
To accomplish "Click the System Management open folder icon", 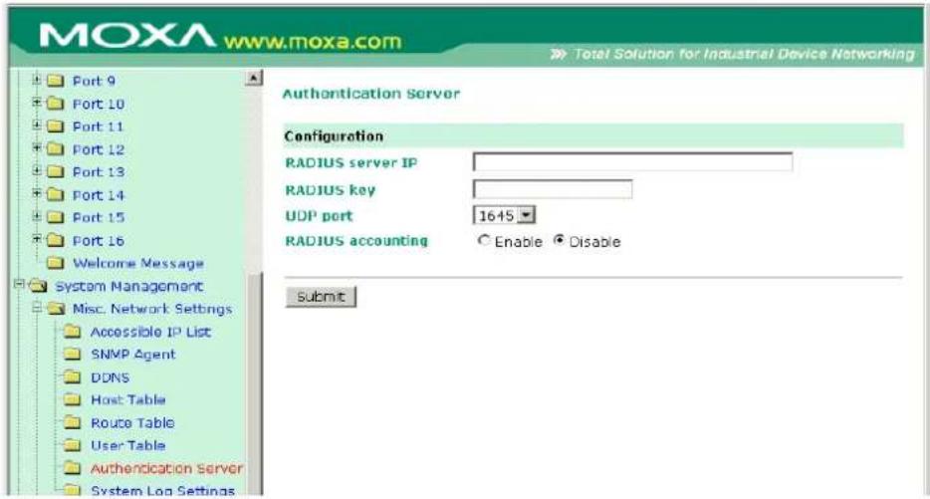I will point(38,286).
